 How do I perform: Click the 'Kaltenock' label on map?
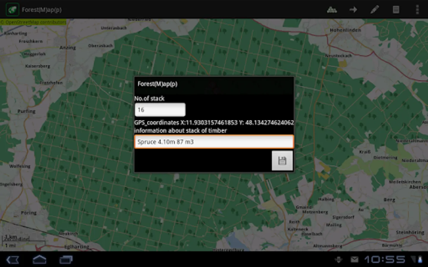click(298, 229)
